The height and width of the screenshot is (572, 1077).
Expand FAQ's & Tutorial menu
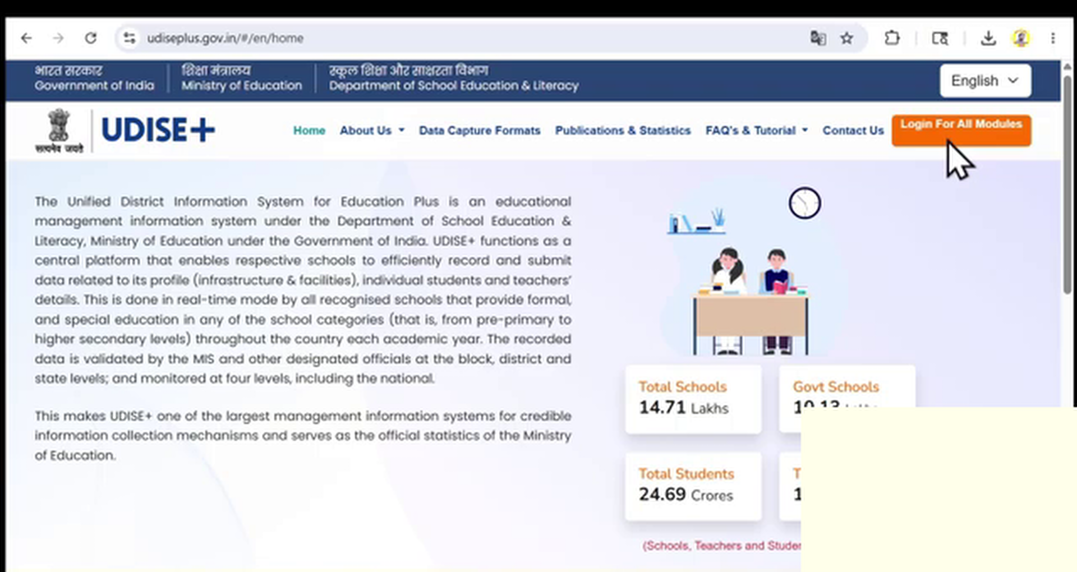click(x=757, y=131)
